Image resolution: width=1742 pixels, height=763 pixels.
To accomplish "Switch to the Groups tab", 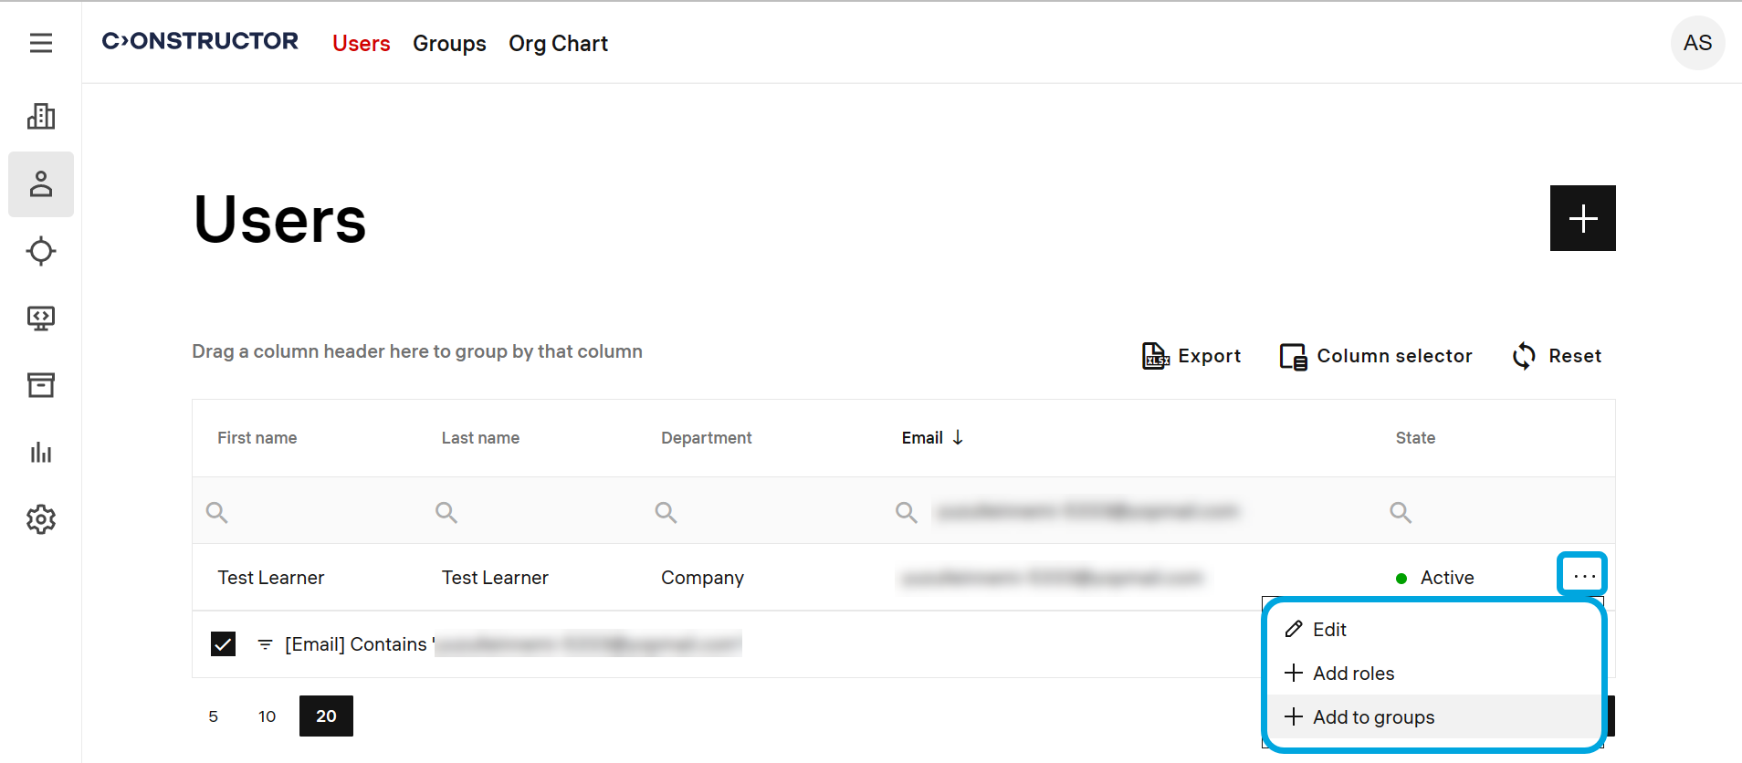I will click(x=449, y=44).
